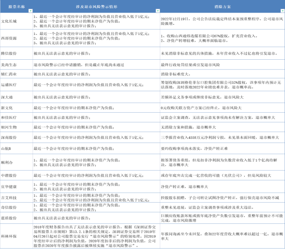The width and height of the screenshot is (285, 249).
Task: Select the 吉艾科技 stock name cell
Action: click(x=16, y=198)
